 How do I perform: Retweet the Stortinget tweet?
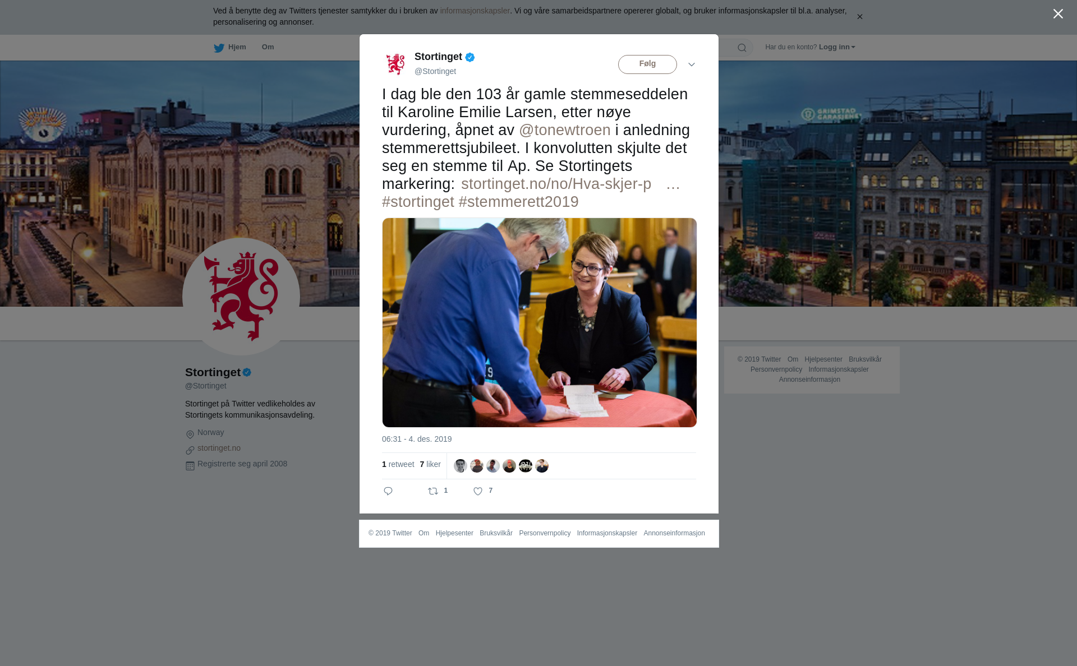coord(433,491)
